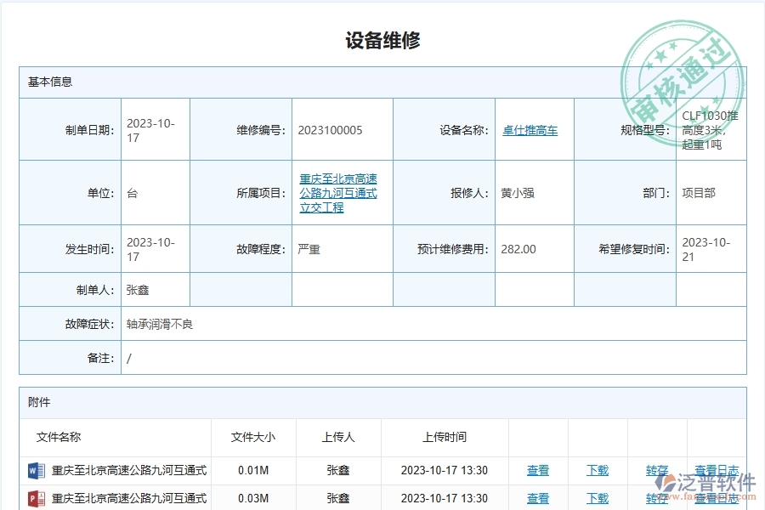Click 查看 on the 0.03M attachment row
The height and width of the screenshot is (510, 765).
tap(539, 498)
